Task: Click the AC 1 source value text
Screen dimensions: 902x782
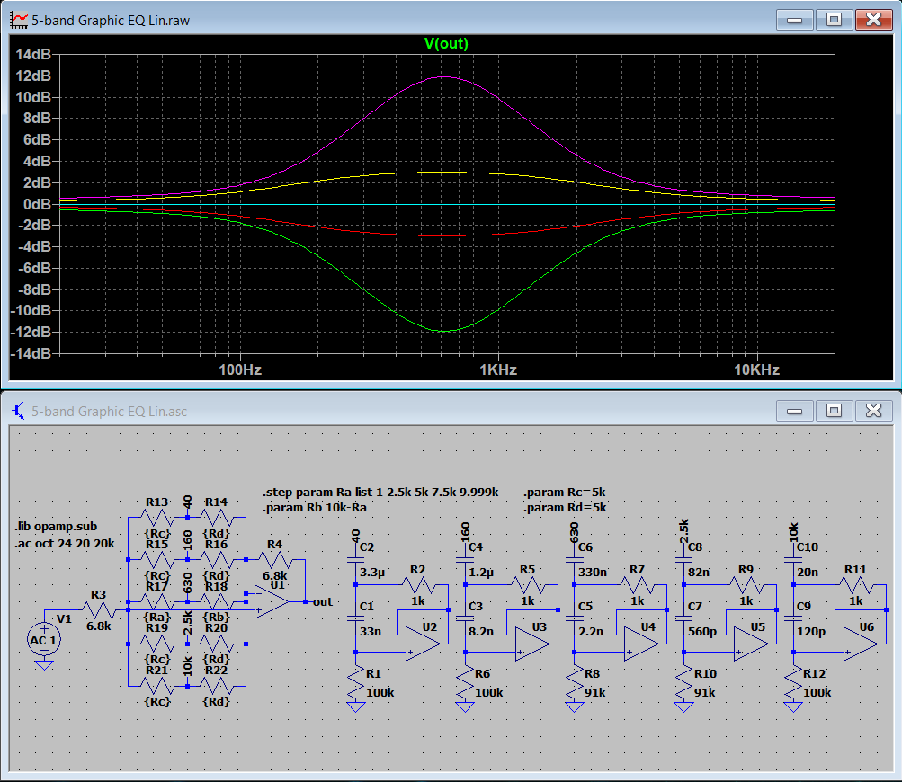Action: click(43, 641)
